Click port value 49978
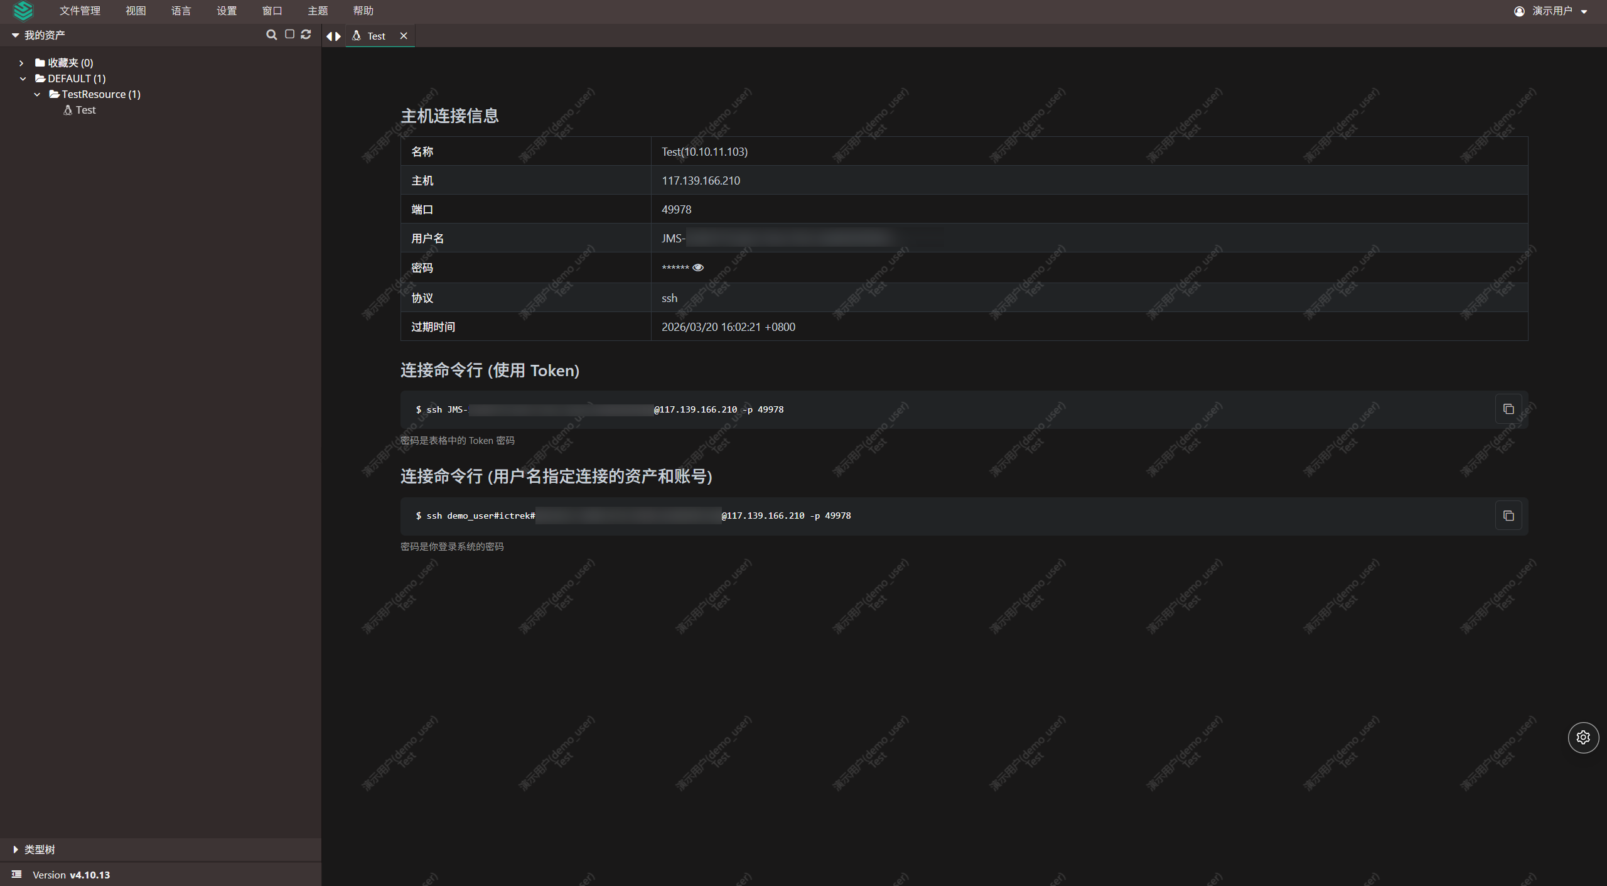This screenshot has height=886, width=1607. (x=676, y=210)
